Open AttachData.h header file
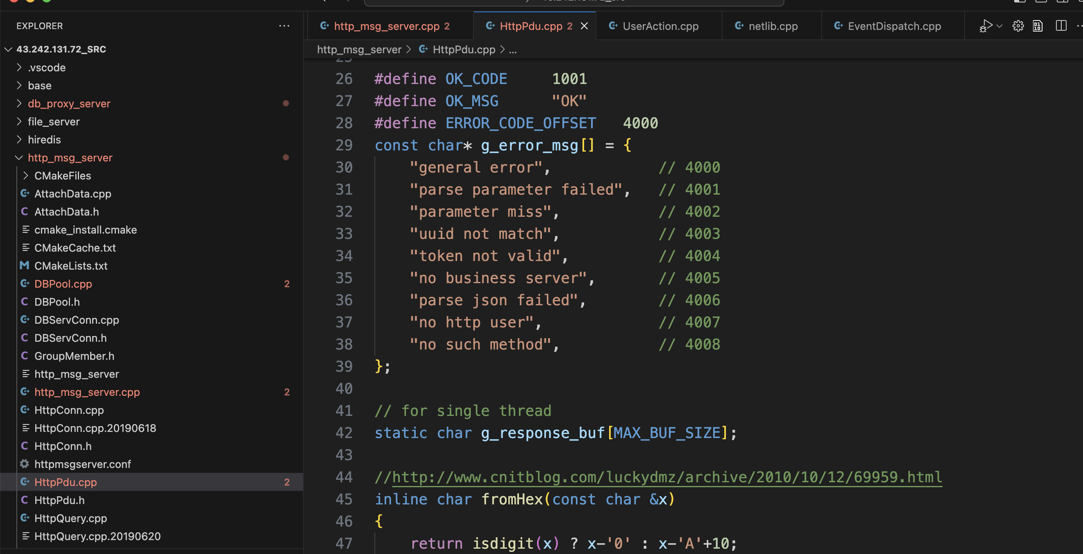Viewport: 1083px width, 554px height. (x=152, y=211)
